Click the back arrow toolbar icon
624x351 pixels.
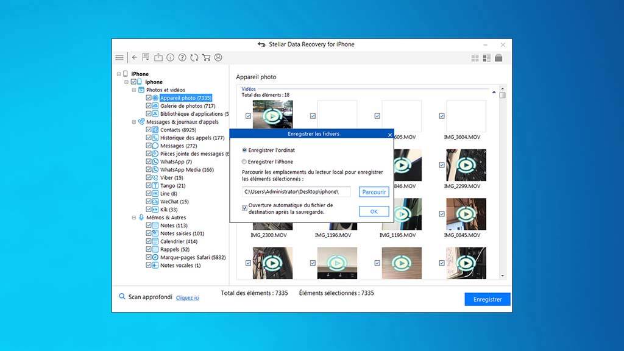[x=135, y=58]
